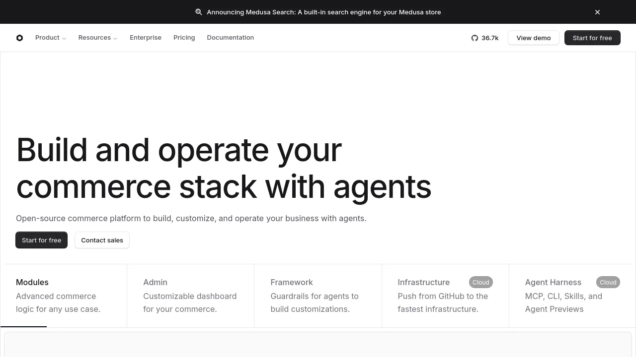The height and width of the screenshot is (357, 636).
Task: Click the View demo button
Action: [x=534, y=38]
